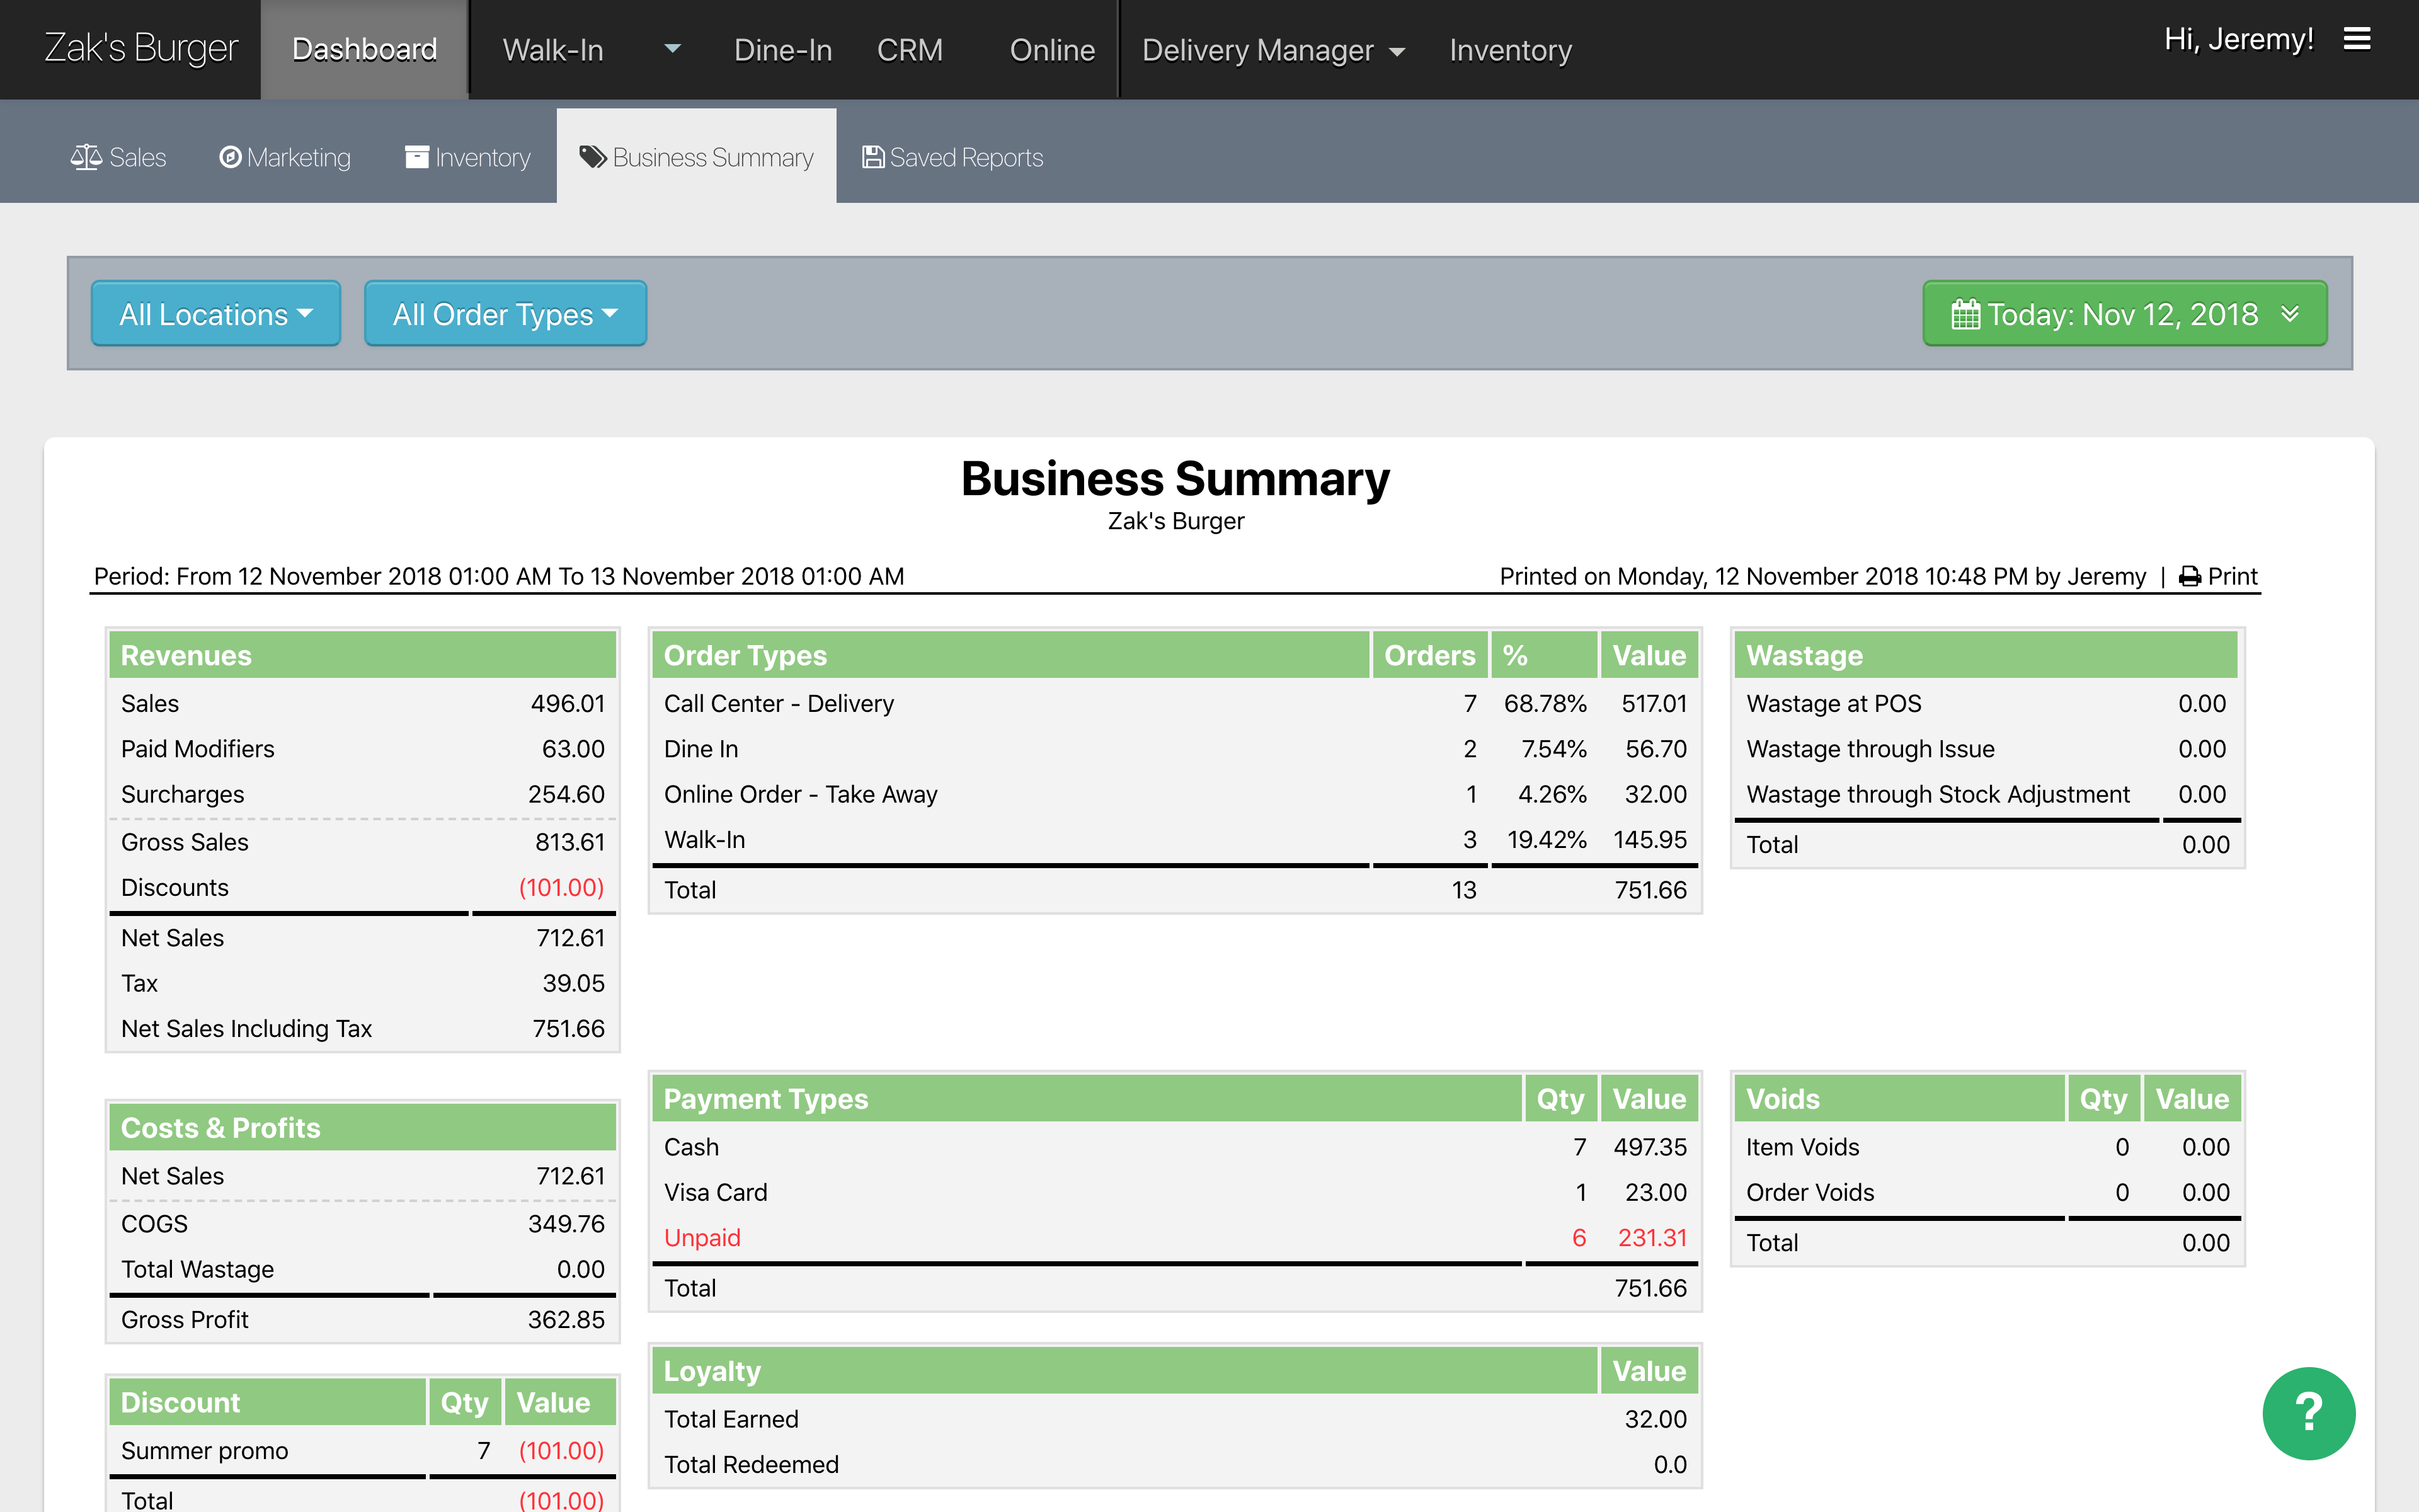This screenshot has width=2419, height=1512.
Task: Open the CRM section
Action: click(910, 50)
